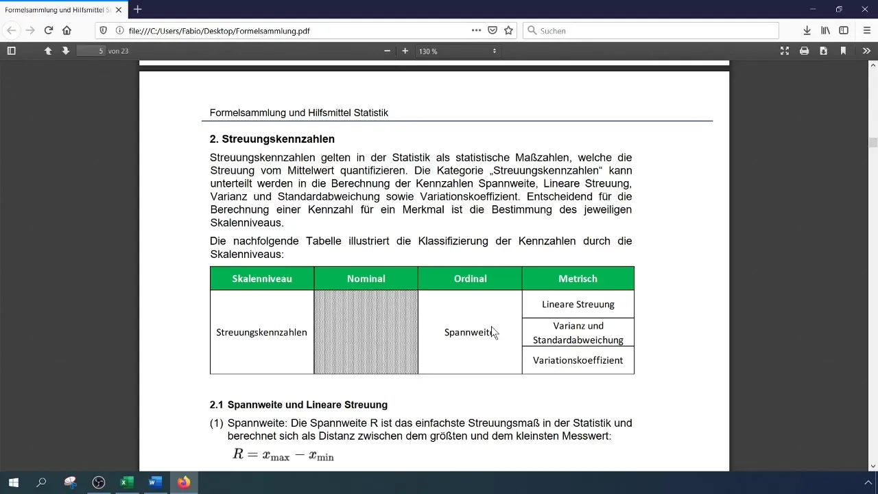Image resolution: width=878 pixels, height=494 pixels.
Task: Save page to Pocket
Action: pos(493,30)
